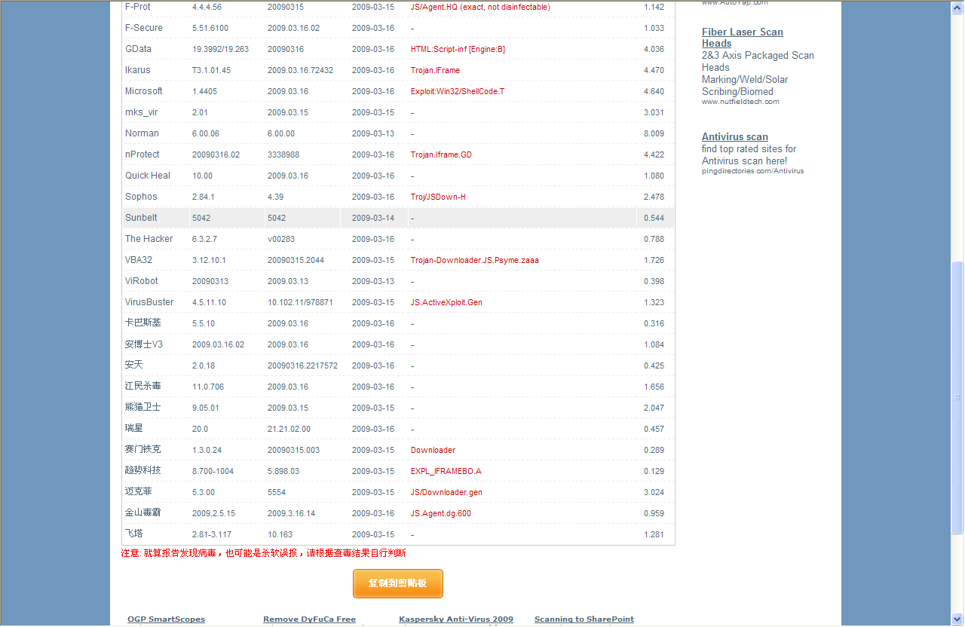
Task: Select the EXPL_IFRAMEBO.A detection result
Action: [x=446, y=471]
